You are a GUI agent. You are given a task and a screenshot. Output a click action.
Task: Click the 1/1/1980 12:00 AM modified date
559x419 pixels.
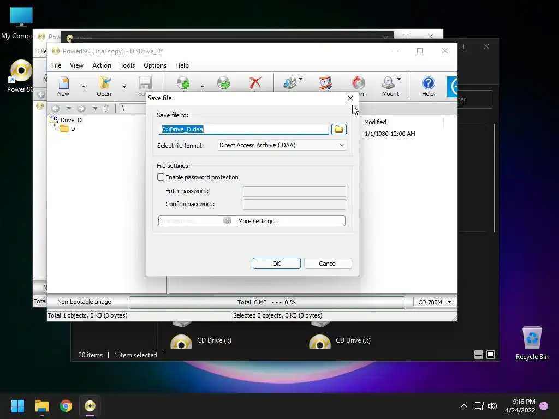click(390, 134)
